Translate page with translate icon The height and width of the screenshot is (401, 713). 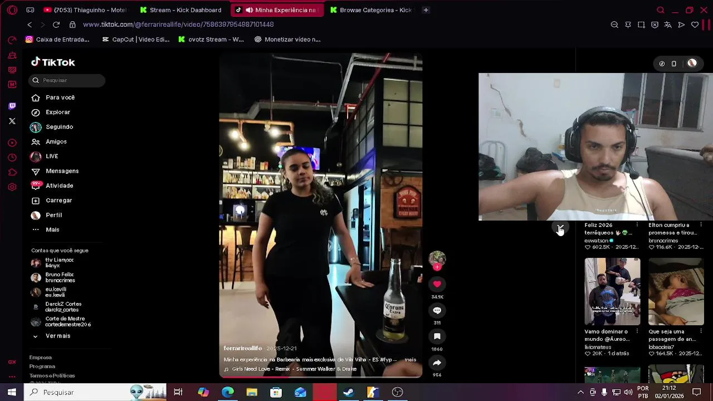pyautogui.click(x=668, y=25)
